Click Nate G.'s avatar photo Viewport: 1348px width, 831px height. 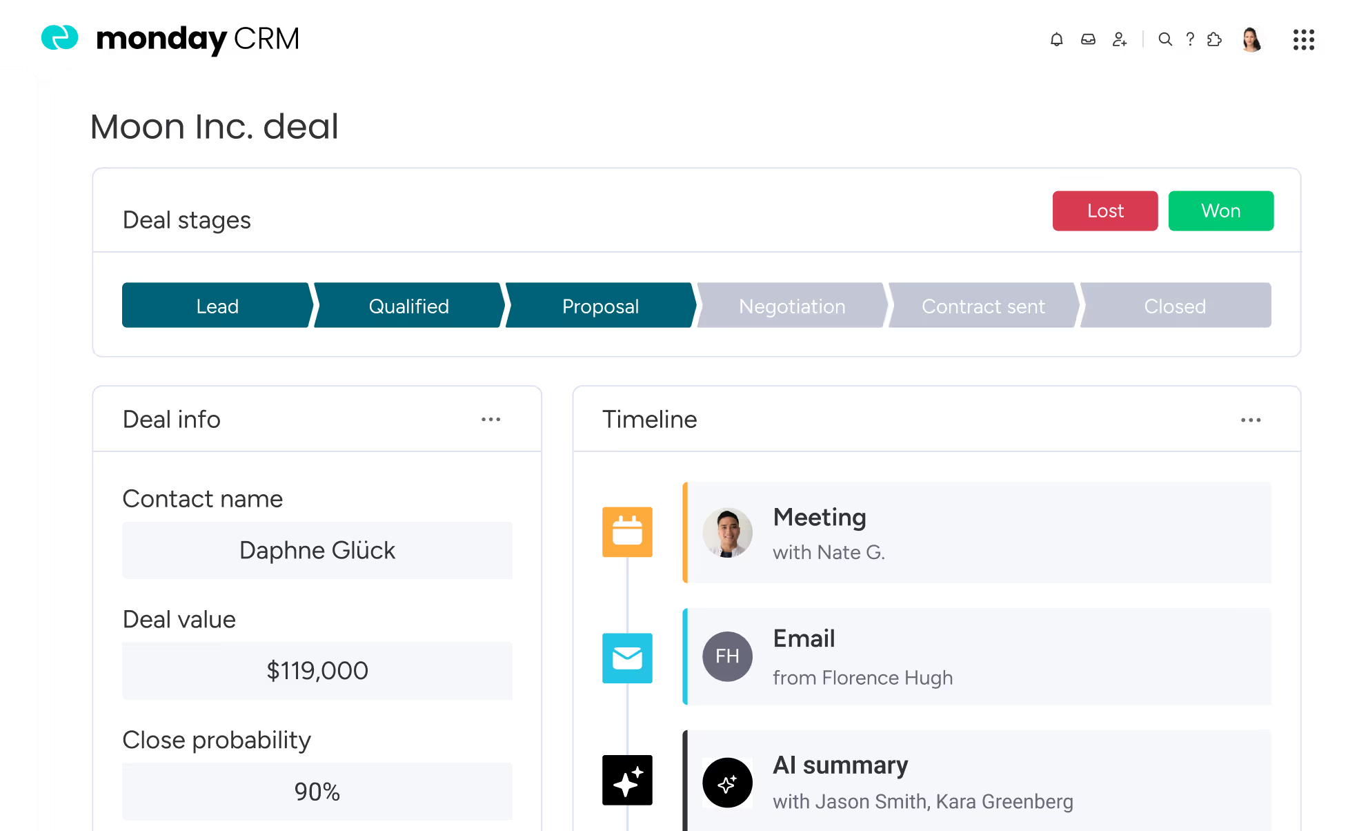click(x=727, y=532)
